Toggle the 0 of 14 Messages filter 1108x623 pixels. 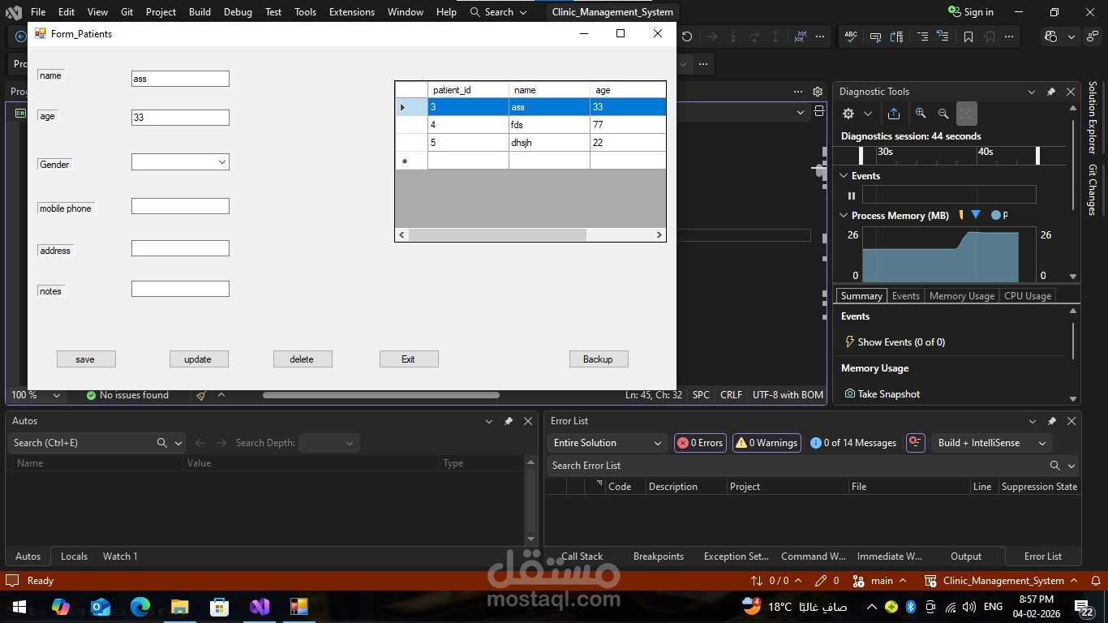(853, 443)
